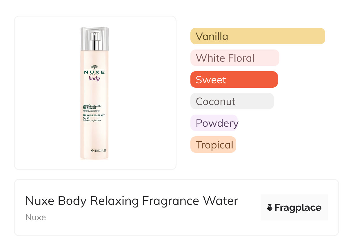
Task: Select the White Floral accord bar
Action: coord(234,58)
